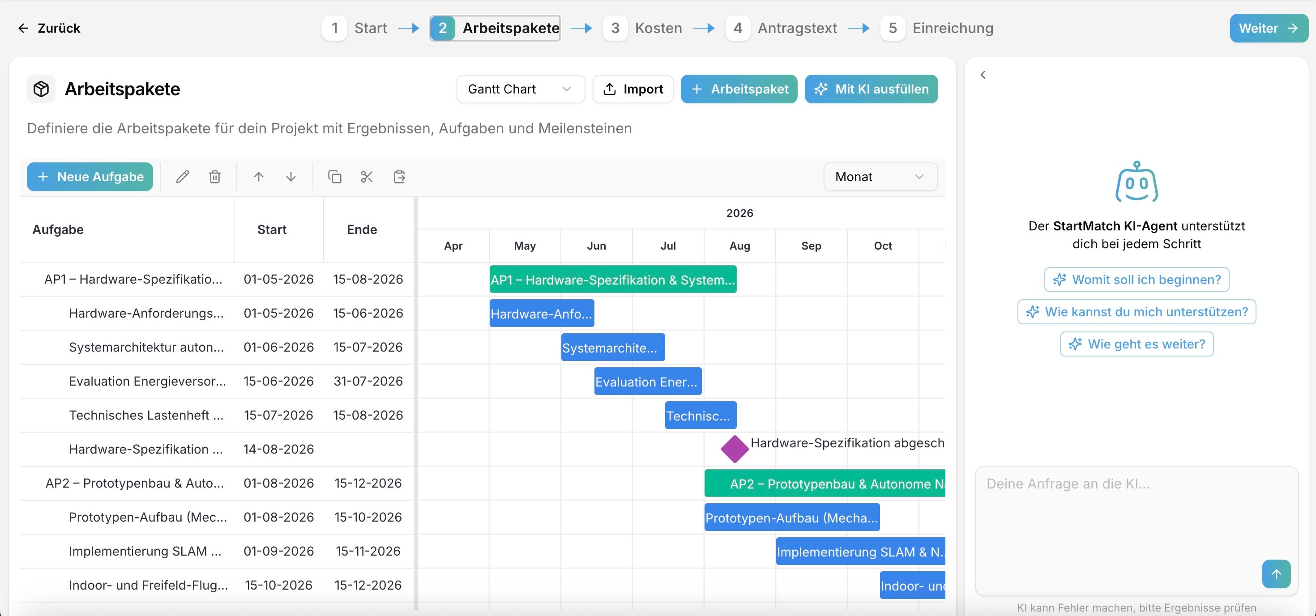Click the Prototypen-Aufbau (Mecha... Gantt bar
This screenshot has height=616, width=1316.
pos(792,518)
